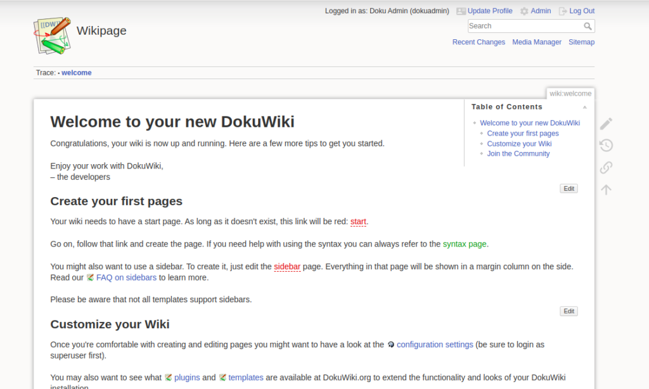Open the FAQ on sidebars link
The height and width of the screenshot is (389, 649).
click(x=126, y=277)
